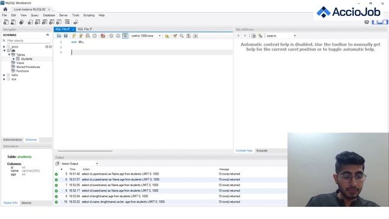Commit the current transaction icon
Image resolution: width=389 pixels, height=219 pixels.
tap(111, 36)
